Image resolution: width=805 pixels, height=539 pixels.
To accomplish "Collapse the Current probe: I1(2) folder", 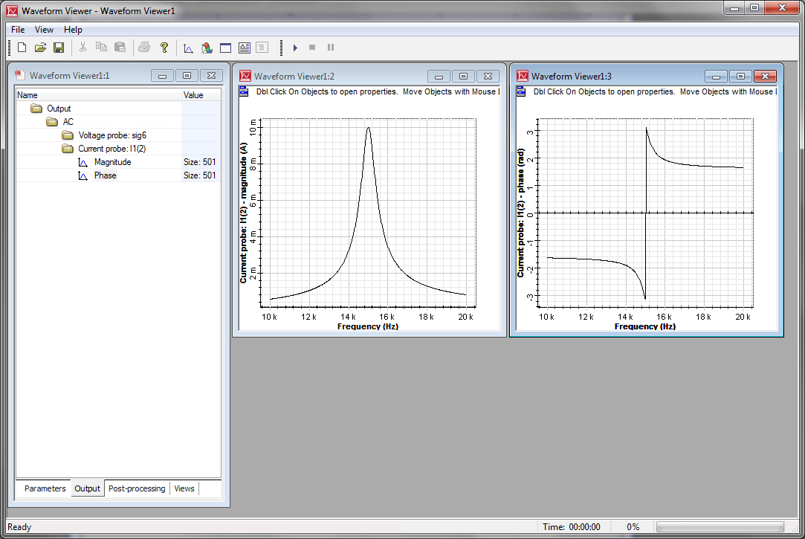I will [67, 148].
